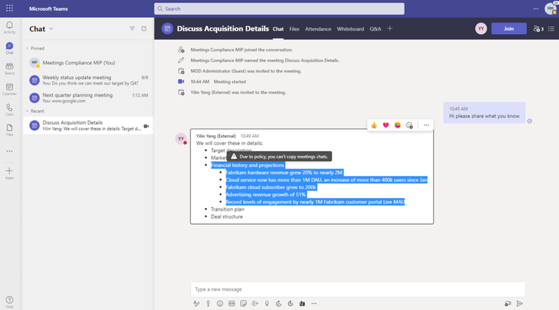Screen dimensions: 559x310
Task: Open Help at the bottom of the rail
Action: coord(10,302)
